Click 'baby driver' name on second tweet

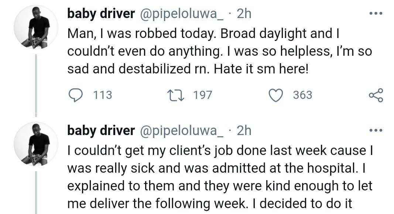pos(101,130)
